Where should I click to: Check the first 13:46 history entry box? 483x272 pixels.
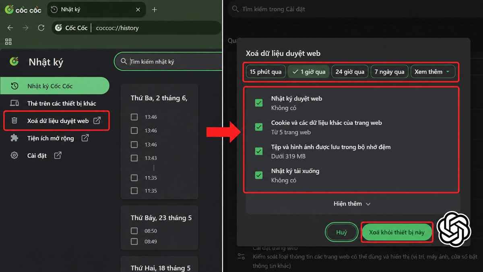click(x=134, y=117)
